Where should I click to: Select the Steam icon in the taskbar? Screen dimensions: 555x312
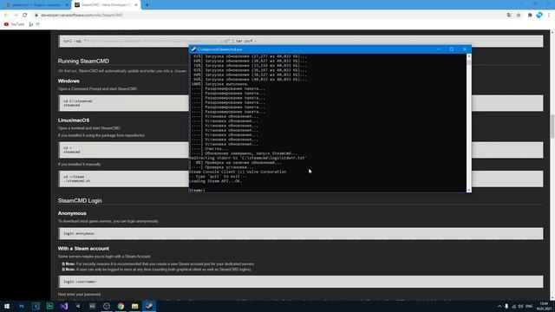click(149, 306)
